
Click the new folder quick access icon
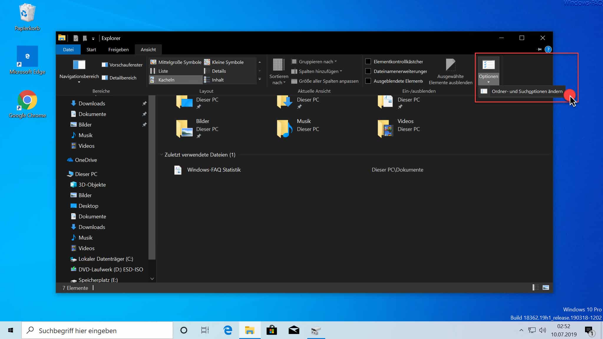point(85,38)
